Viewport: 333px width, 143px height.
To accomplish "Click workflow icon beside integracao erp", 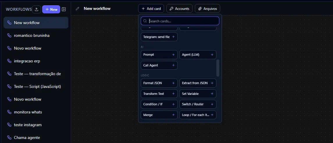I will [x=9, y=61].
